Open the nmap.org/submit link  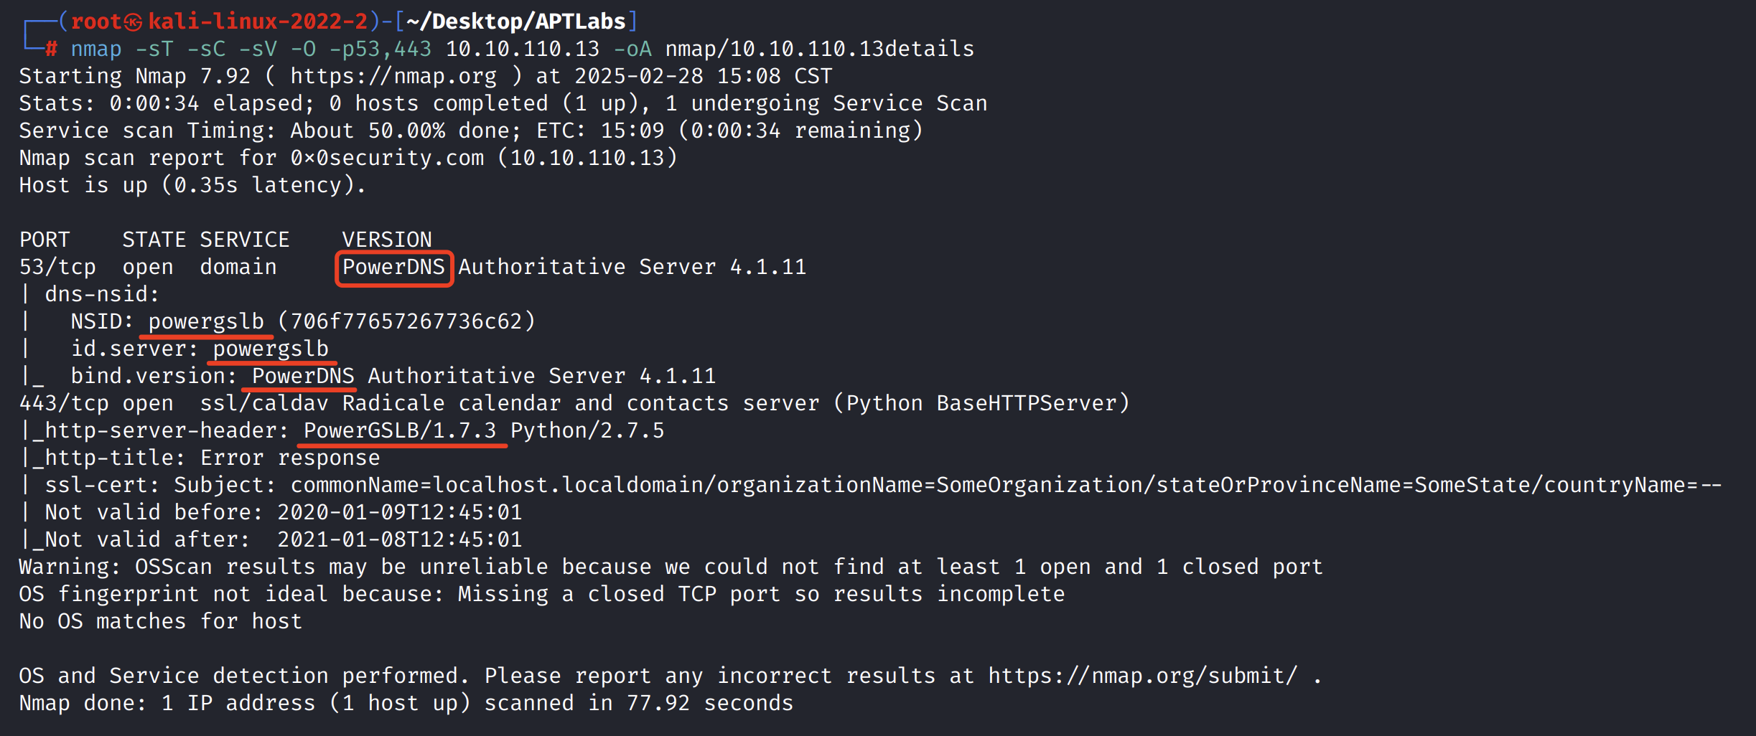[1143, 676]
